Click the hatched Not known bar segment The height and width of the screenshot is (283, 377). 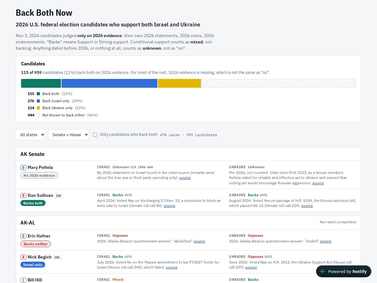(279, 83)
